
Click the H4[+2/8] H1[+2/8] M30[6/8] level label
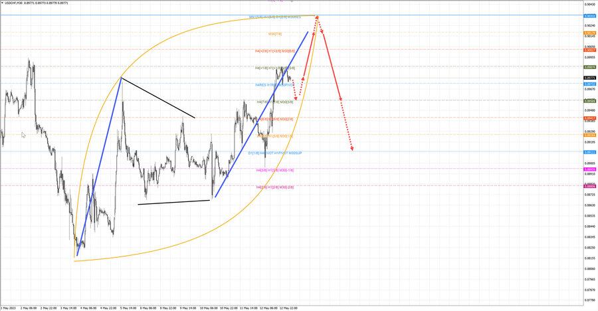[x=275, y=51]
